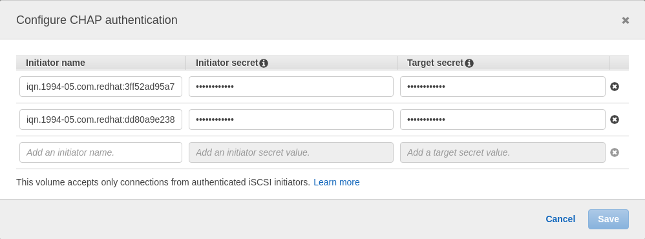Select the dd80a9e238 initiator name field
The height and width of the screenshot is (239, 645).
(x=101, y=119)
